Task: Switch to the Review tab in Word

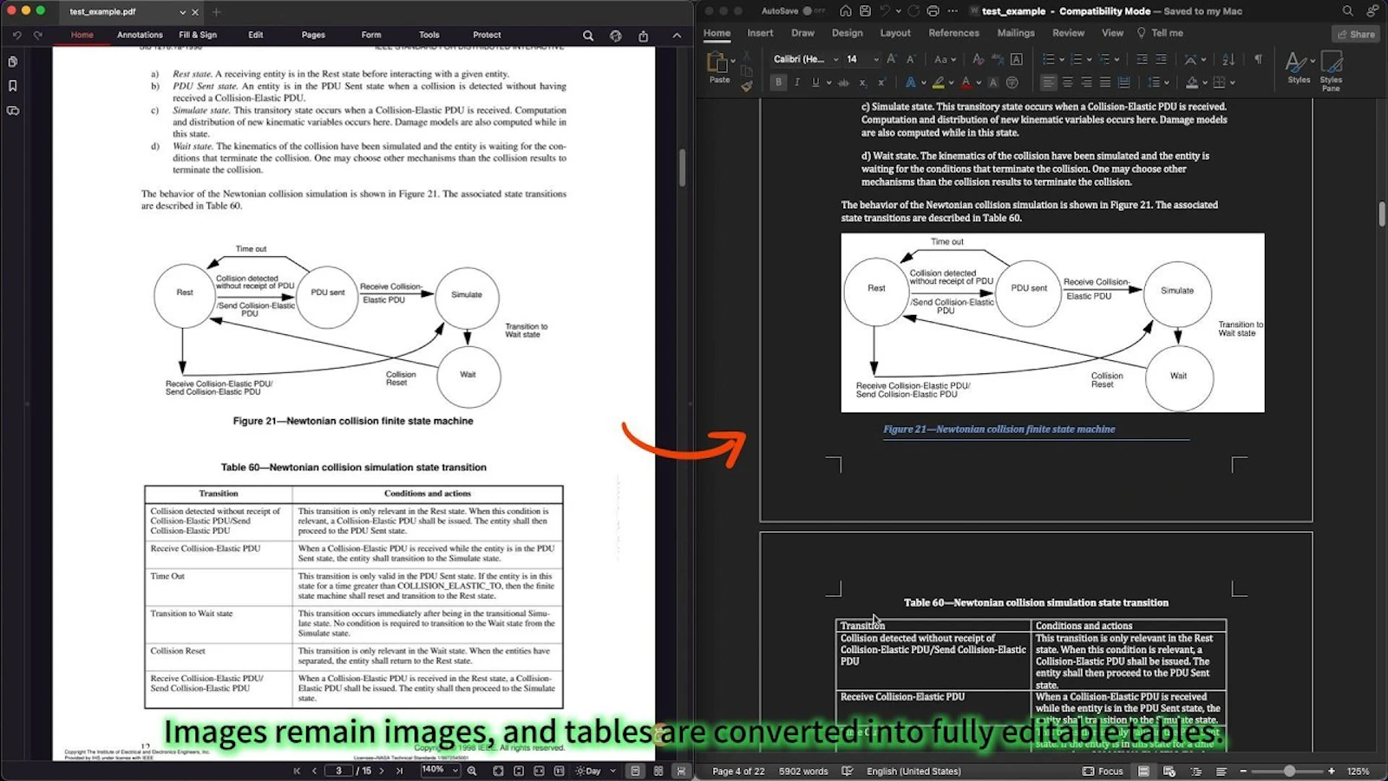Action: click(x=1068, y=33)
